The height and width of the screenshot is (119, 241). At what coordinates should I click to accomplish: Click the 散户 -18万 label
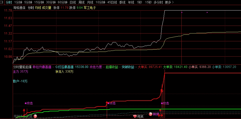tap(20, 81)
